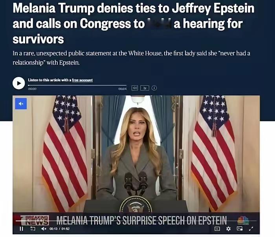This screenshot has width=275, height=237.
Task: Unmute video using blue speaker button
Action: click(x=21, y=104)
